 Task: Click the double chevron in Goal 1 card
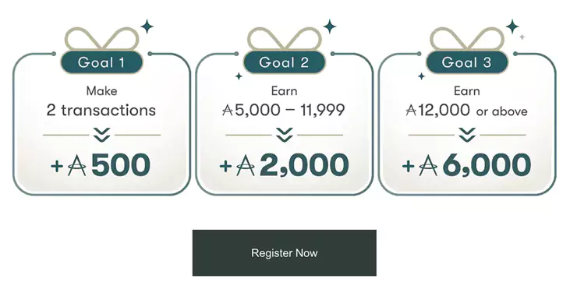click(x=102, y=135)
